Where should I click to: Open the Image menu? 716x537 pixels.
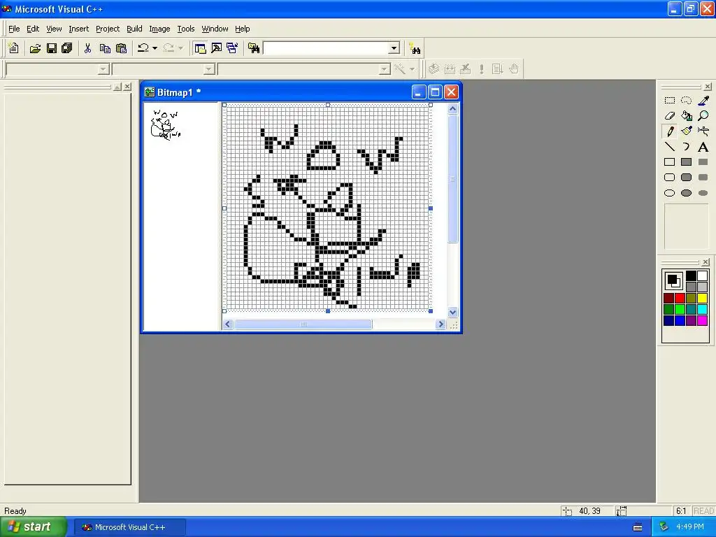coord(159,29)
